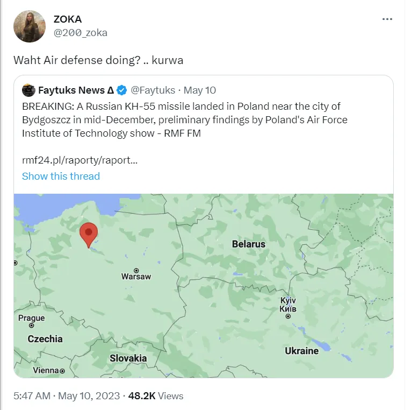Open the @200_zoka handle
This screenshot has width=411, height=410.
pyautogui.click(x=80, y=33)
